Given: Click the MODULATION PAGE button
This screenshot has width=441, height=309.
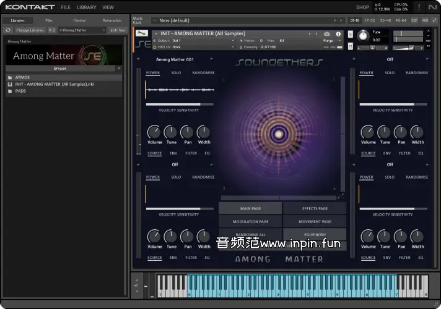Looking at the screenshot, I should click(250, 222).
